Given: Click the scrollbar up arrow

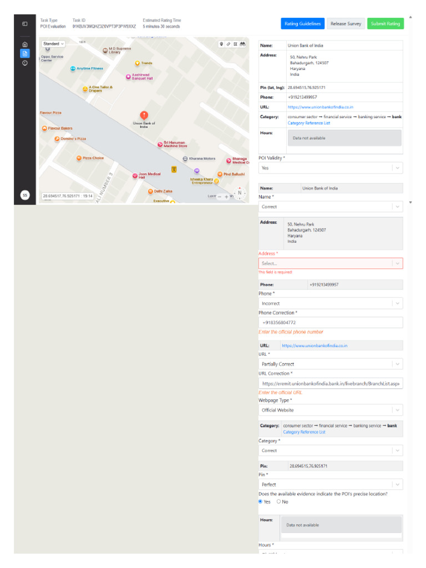Looking at the screenshot, I should [x=410, y=17].
